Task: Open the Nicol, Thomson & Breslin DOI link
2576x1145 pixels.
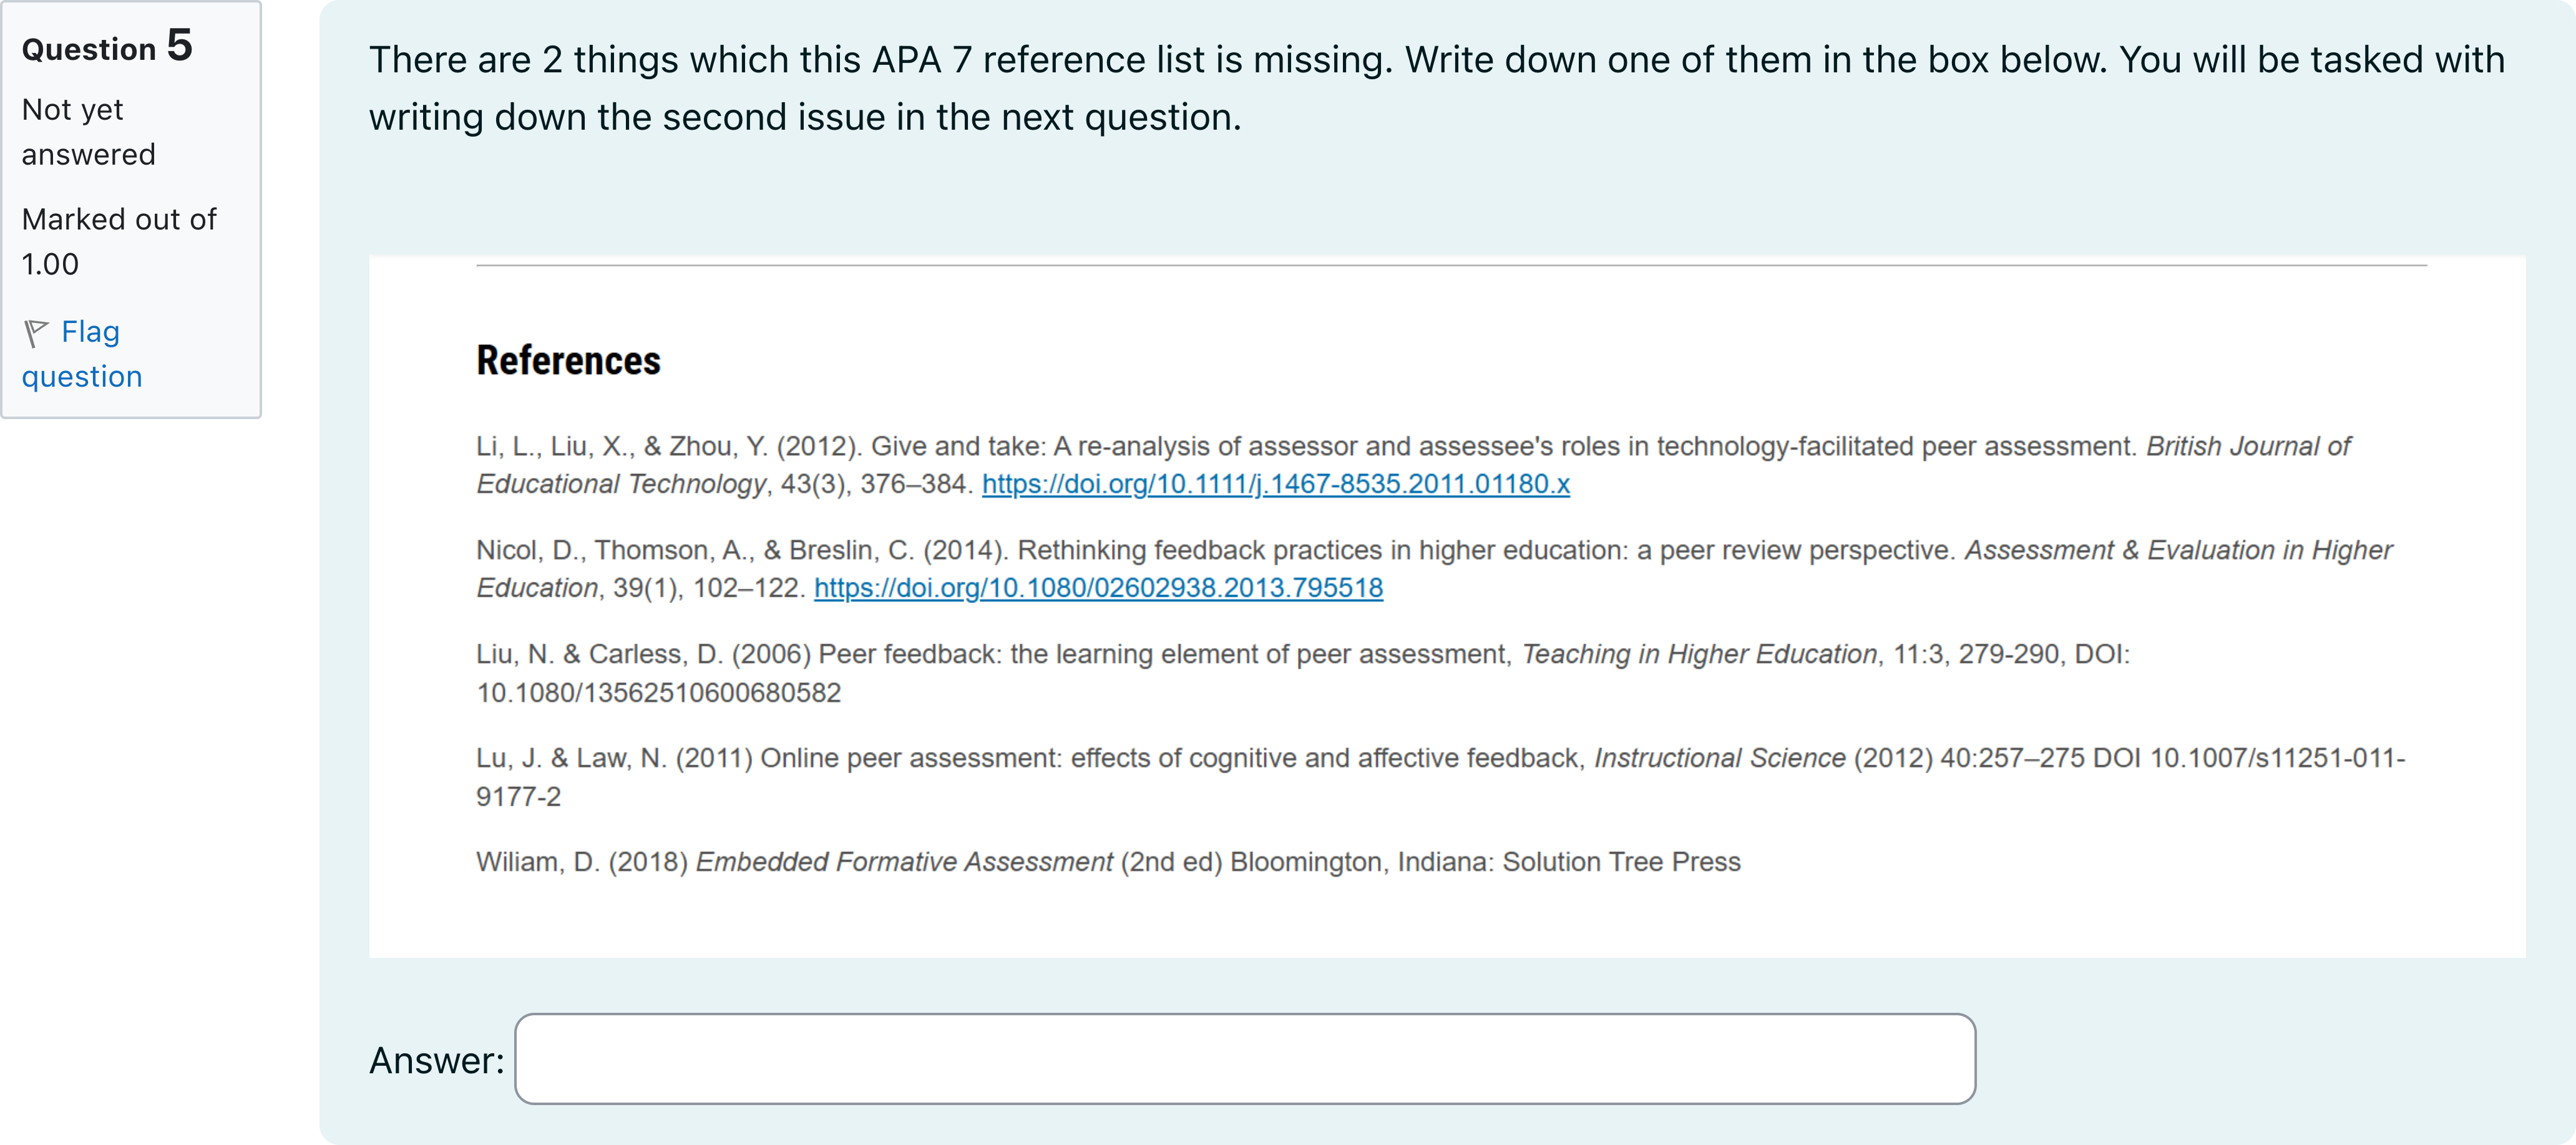Action: (x=1098, y=589)
